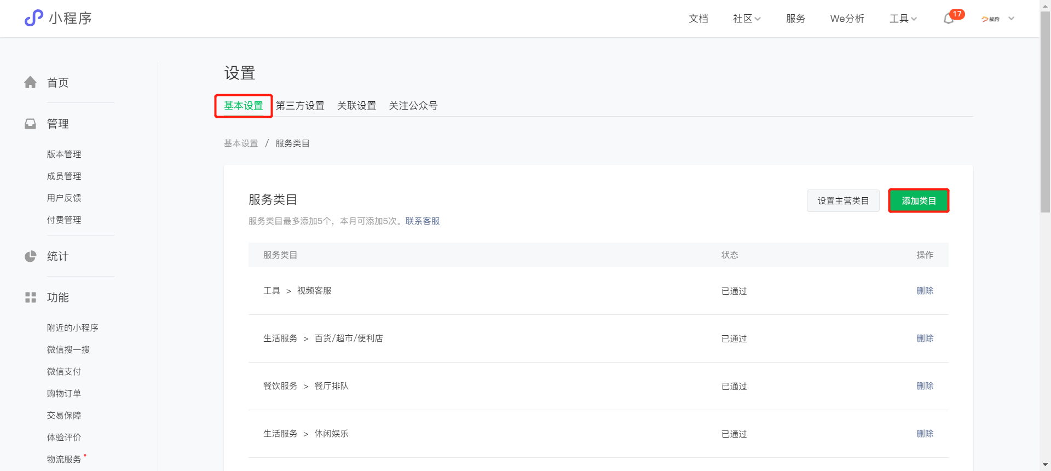Open the 关注公众号 tab
The height and width of the screenshot is (471, 1051).
point(413,106)
